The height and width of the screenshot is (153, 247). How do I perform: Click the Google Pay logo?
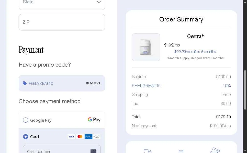tap(94, 120)
